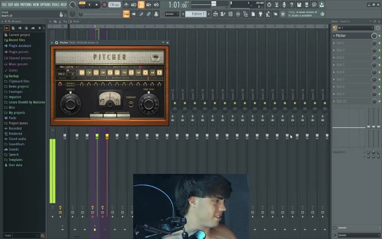Toggle the C# note in Pitcher
The height and width of the screenshot is (239, 382).
(89, 72)
